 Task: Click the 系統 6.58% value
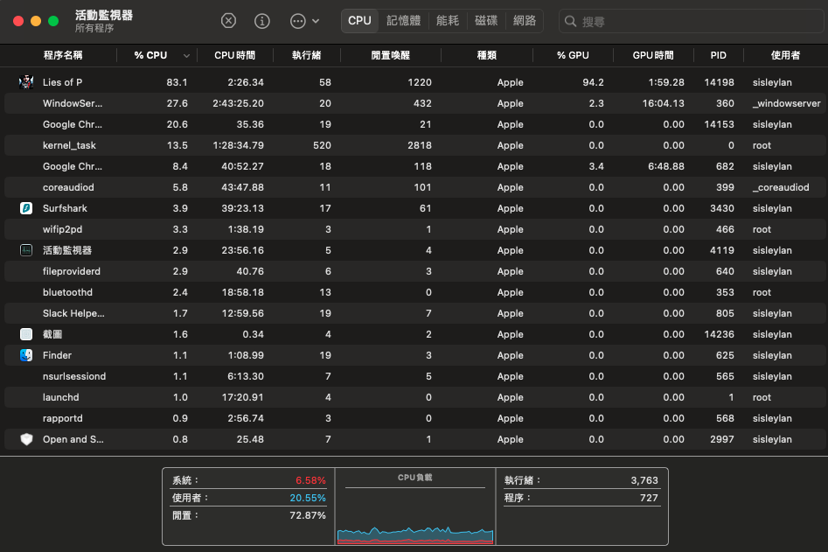point(310,480)
